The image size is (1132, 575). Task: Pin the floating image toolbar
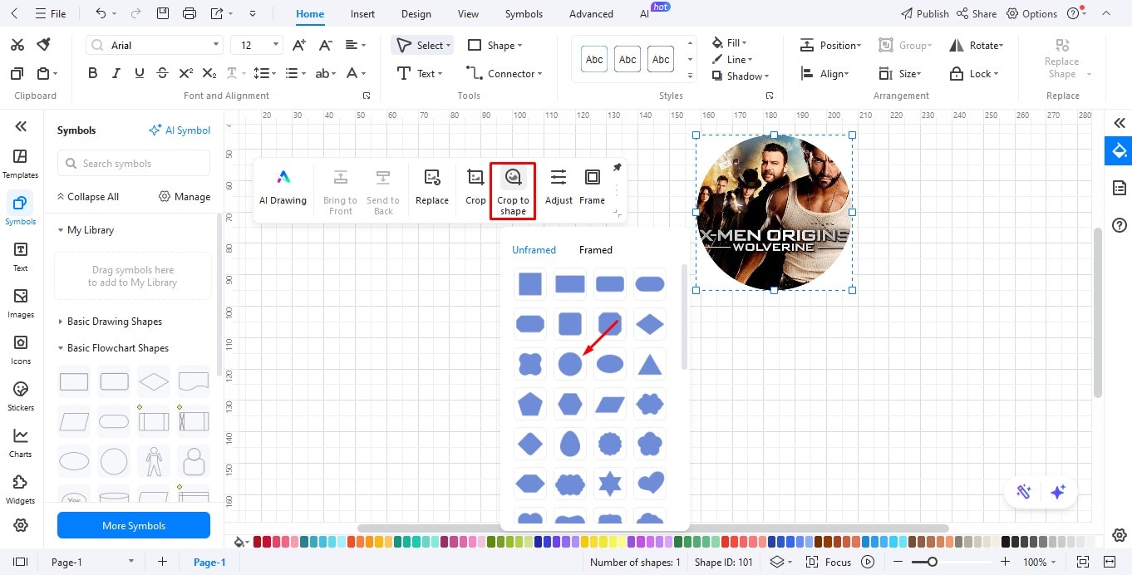coord(617,168)
